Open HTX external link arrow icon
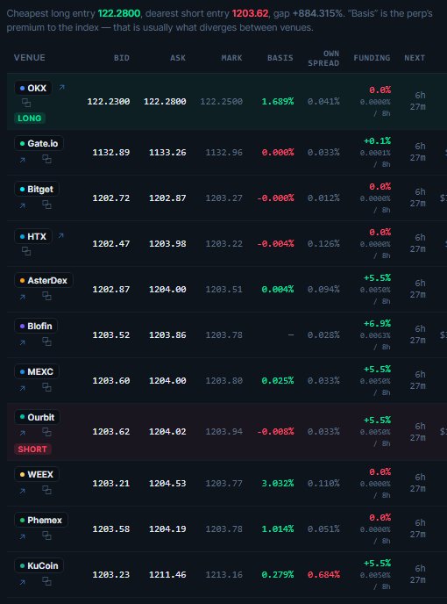The width and height of the screenshot is (447, 604). 60,236
